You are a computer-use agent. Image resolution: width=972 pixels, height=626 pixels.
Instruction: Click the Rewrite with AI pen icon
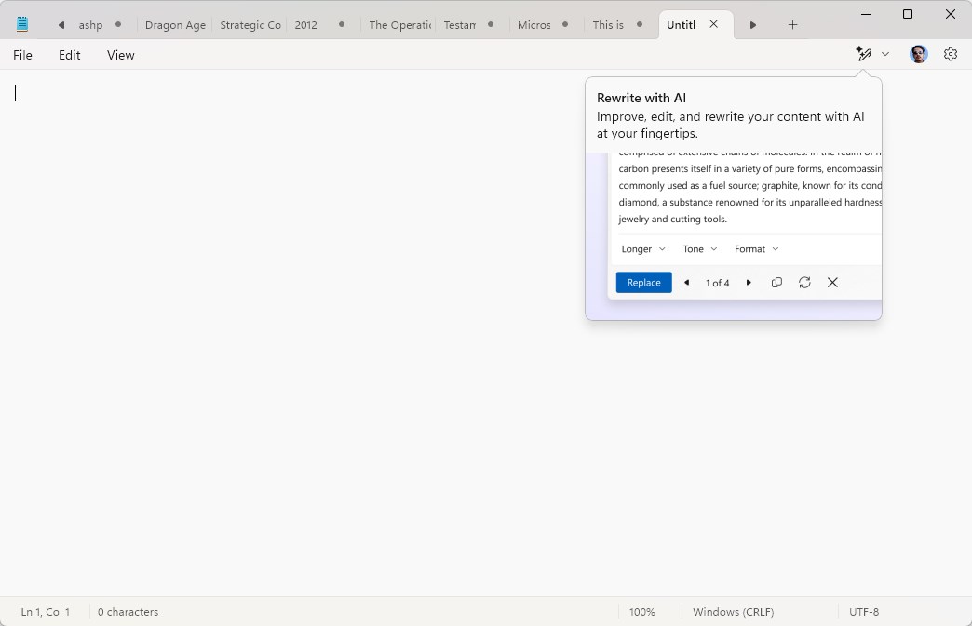point(863,55)
